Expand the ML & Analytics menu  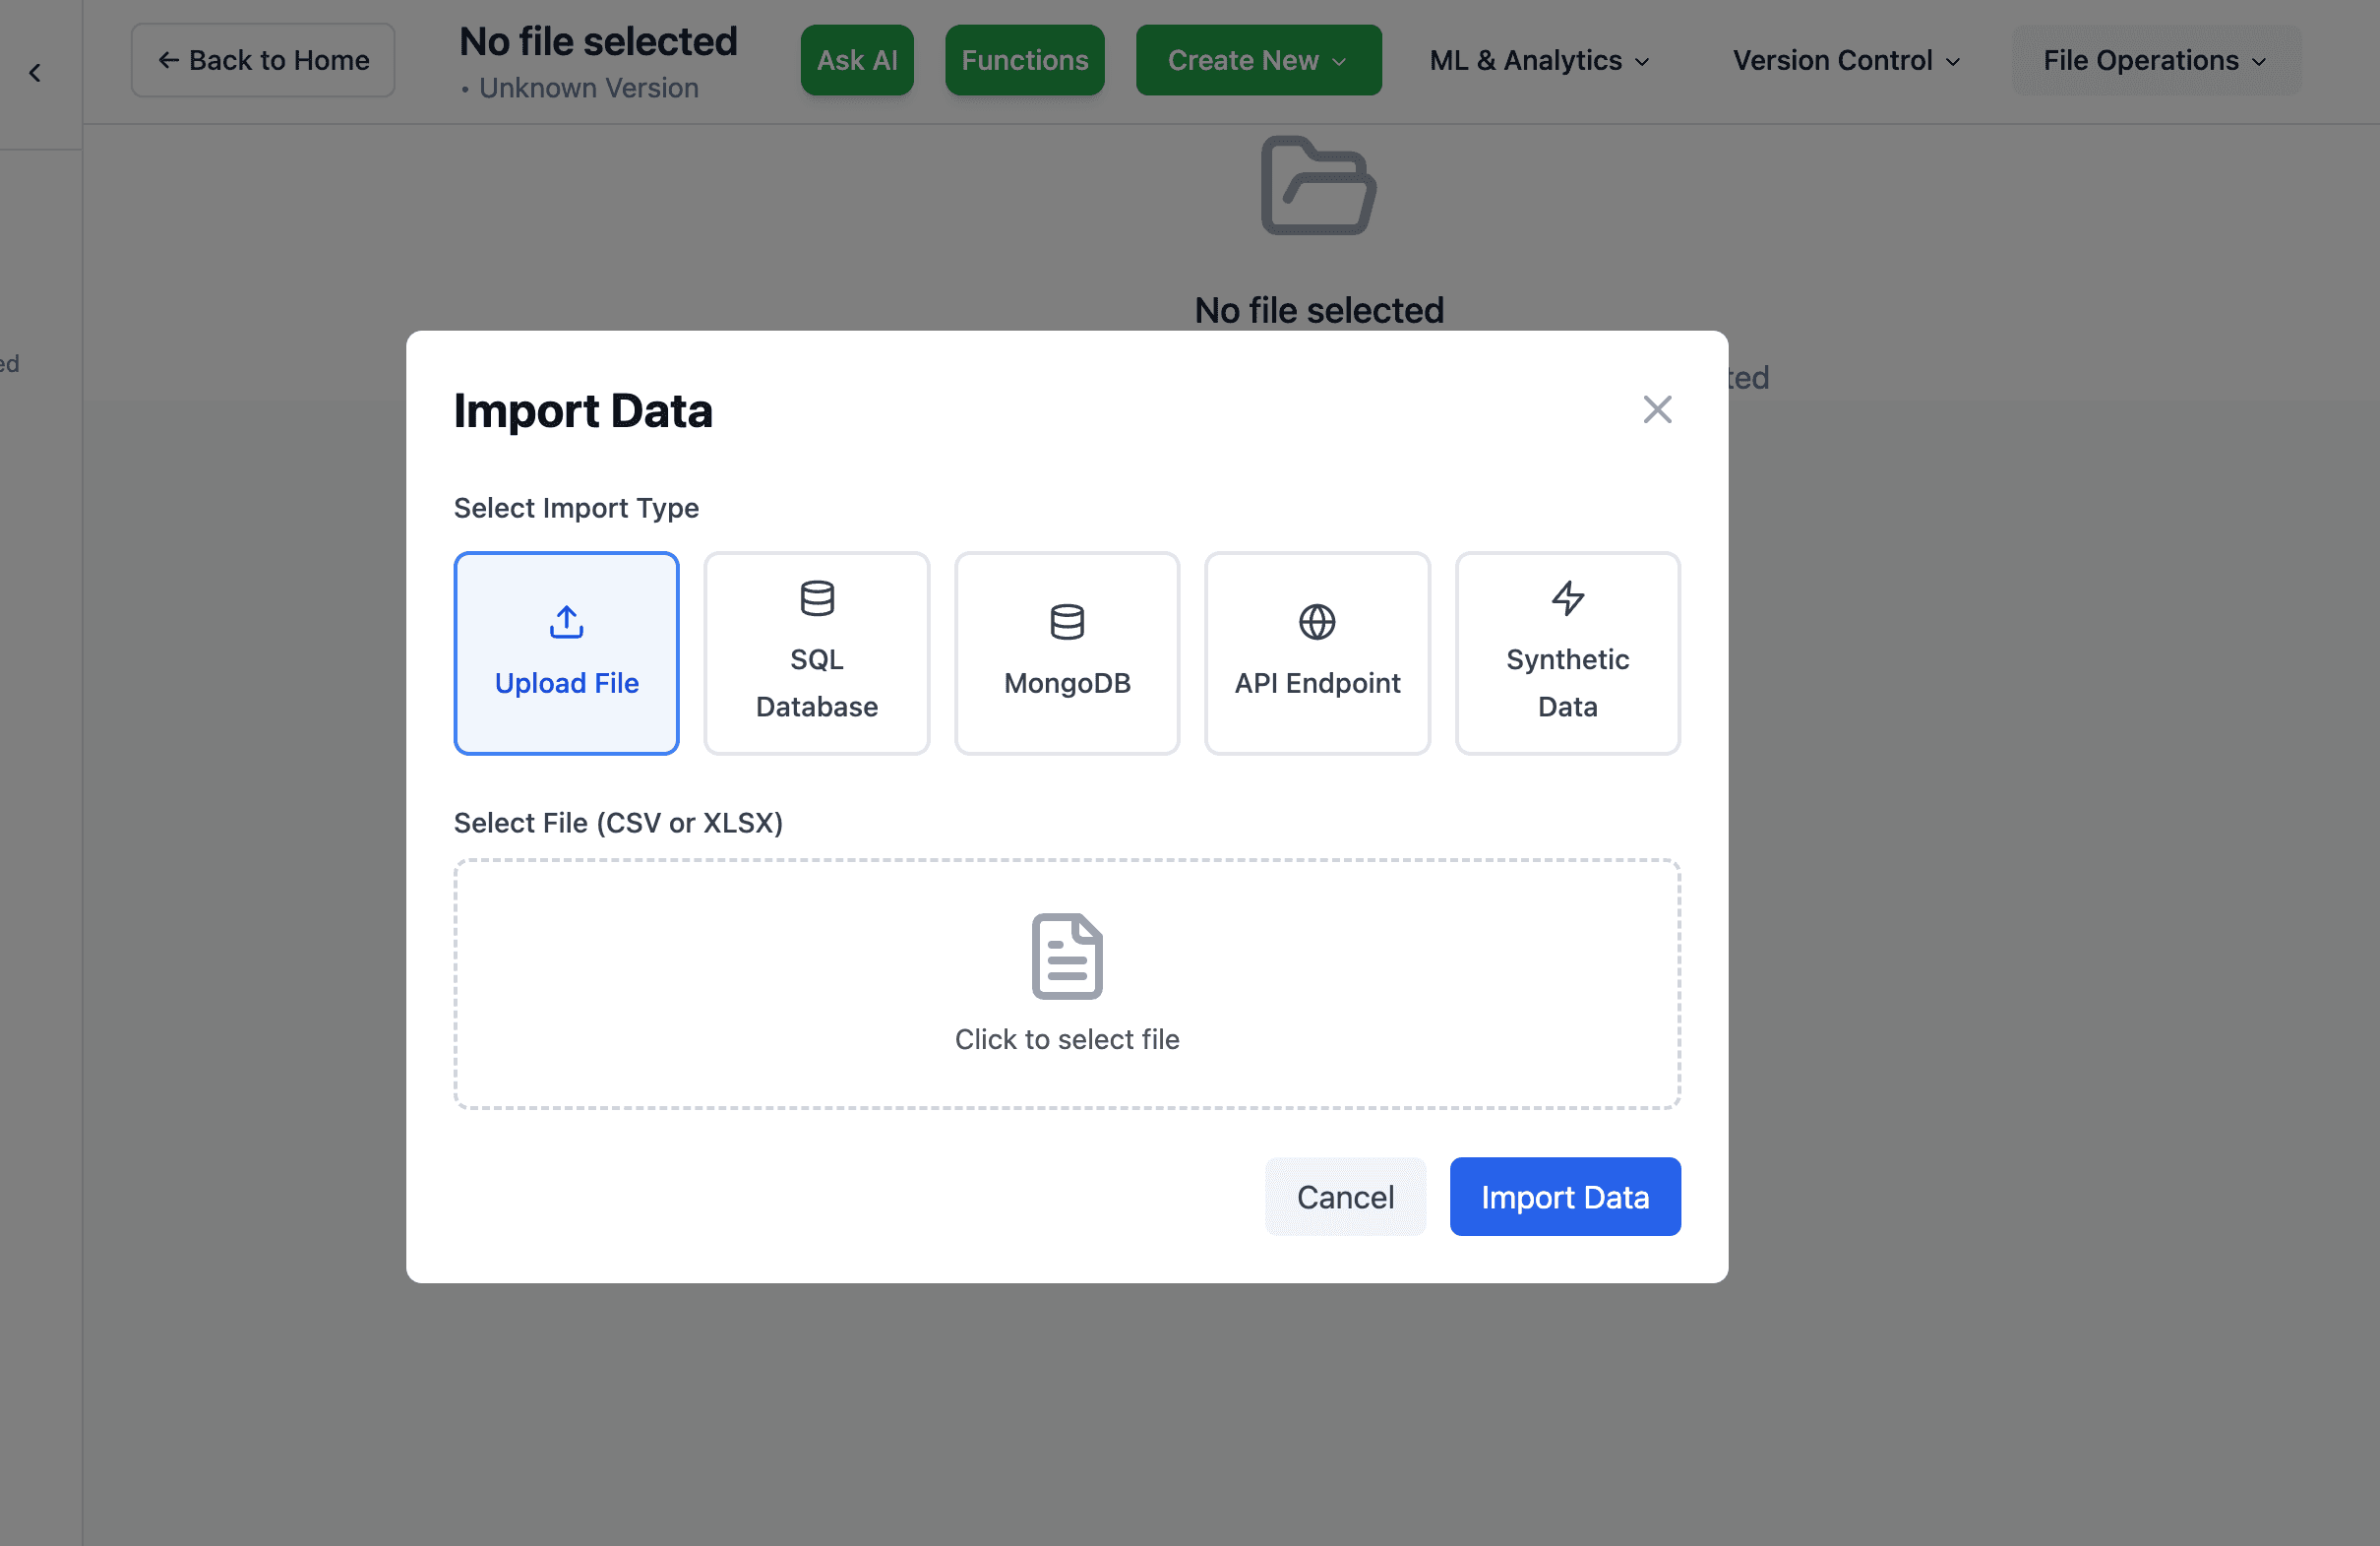(1539, 60)
